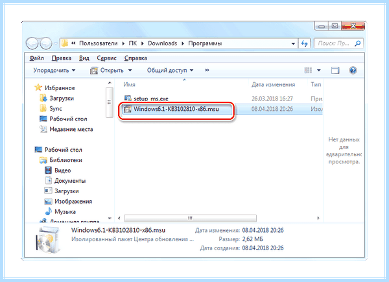The image size is (389, 282).
Task: Select Избранное in navigation pane
Action: click(x=60, y=88)
